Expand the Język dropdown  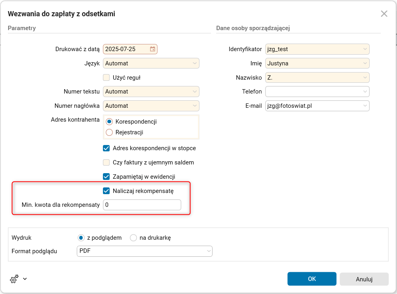click(x=195, y=63)
